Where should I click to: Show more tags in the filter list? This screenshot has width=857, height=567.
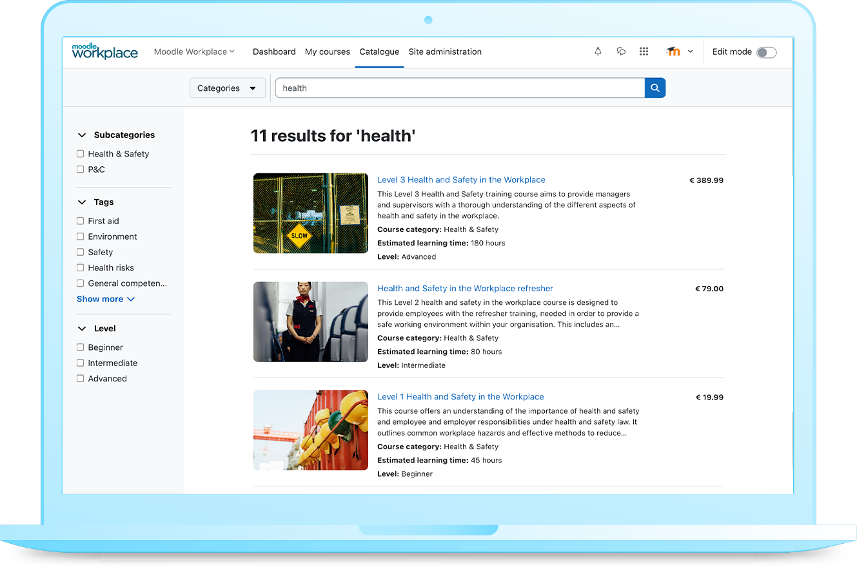click(105, 299)
